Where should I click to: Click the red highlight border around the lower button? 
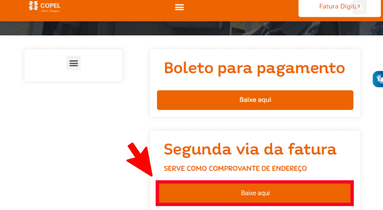[255, 182]
